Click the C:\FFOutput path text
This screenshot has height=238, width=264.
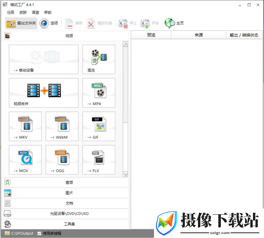click(x=22, y=233)
